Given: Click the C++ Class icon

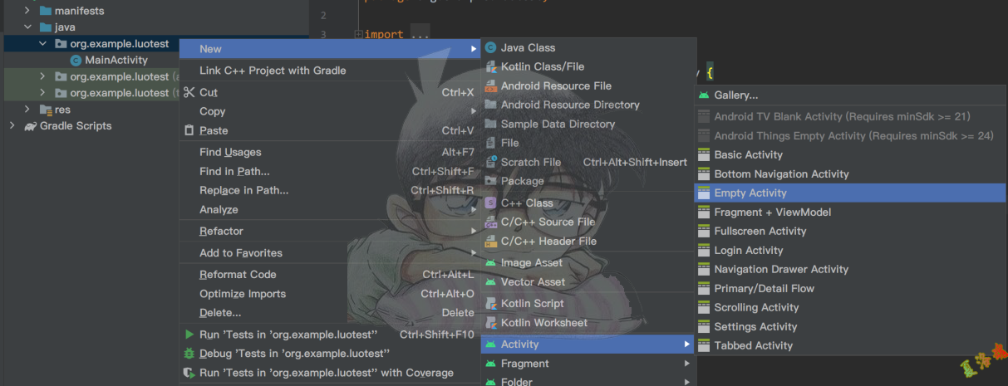Looking at the screenshot, I should pos(490,203).
